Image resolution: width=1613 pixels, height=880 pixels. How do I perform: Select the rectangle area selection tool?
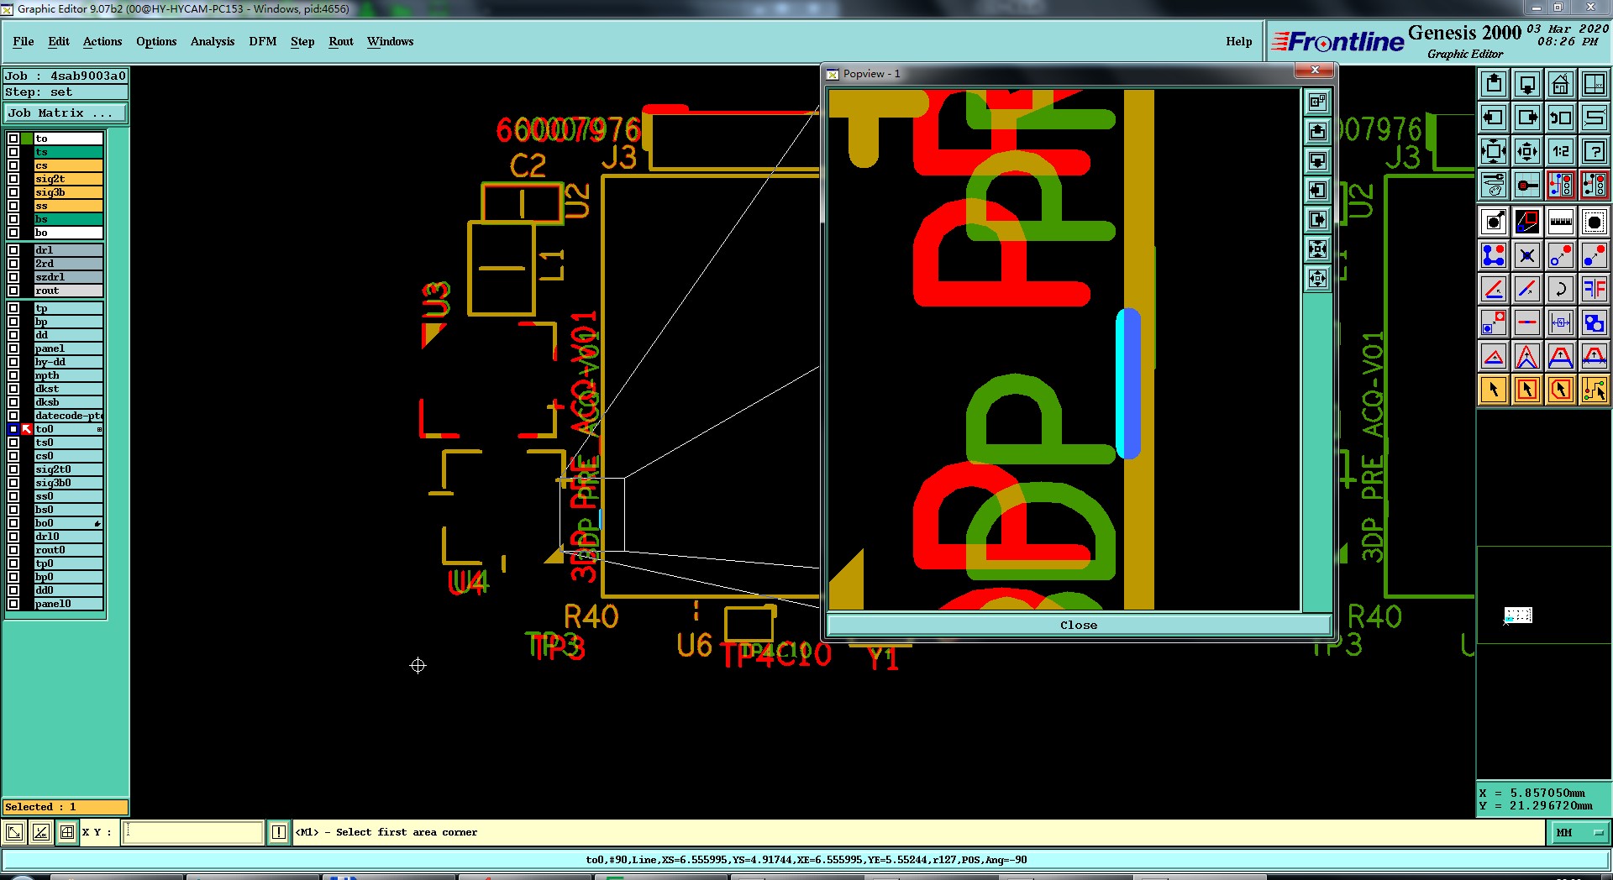1527,390
